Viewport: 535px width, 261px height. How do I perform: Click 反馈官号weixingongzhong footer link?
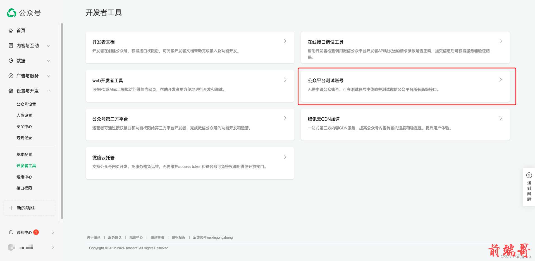pyautogui.click(x=213, y=238)
